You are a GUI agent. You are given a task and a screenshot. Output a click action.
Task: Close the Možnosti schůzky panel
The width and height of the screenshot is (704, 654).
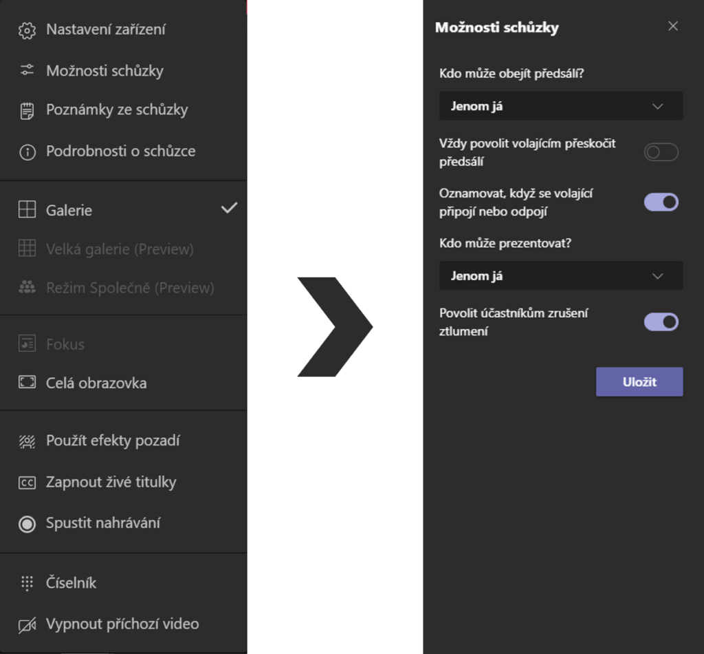(673, 26)
